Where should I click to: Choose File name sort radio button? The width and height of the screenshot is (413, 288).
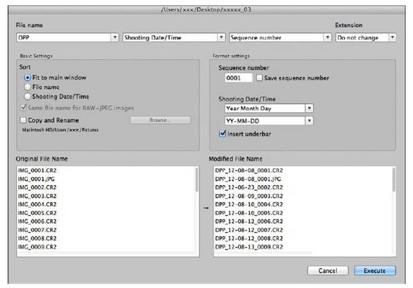click(28, 87)
